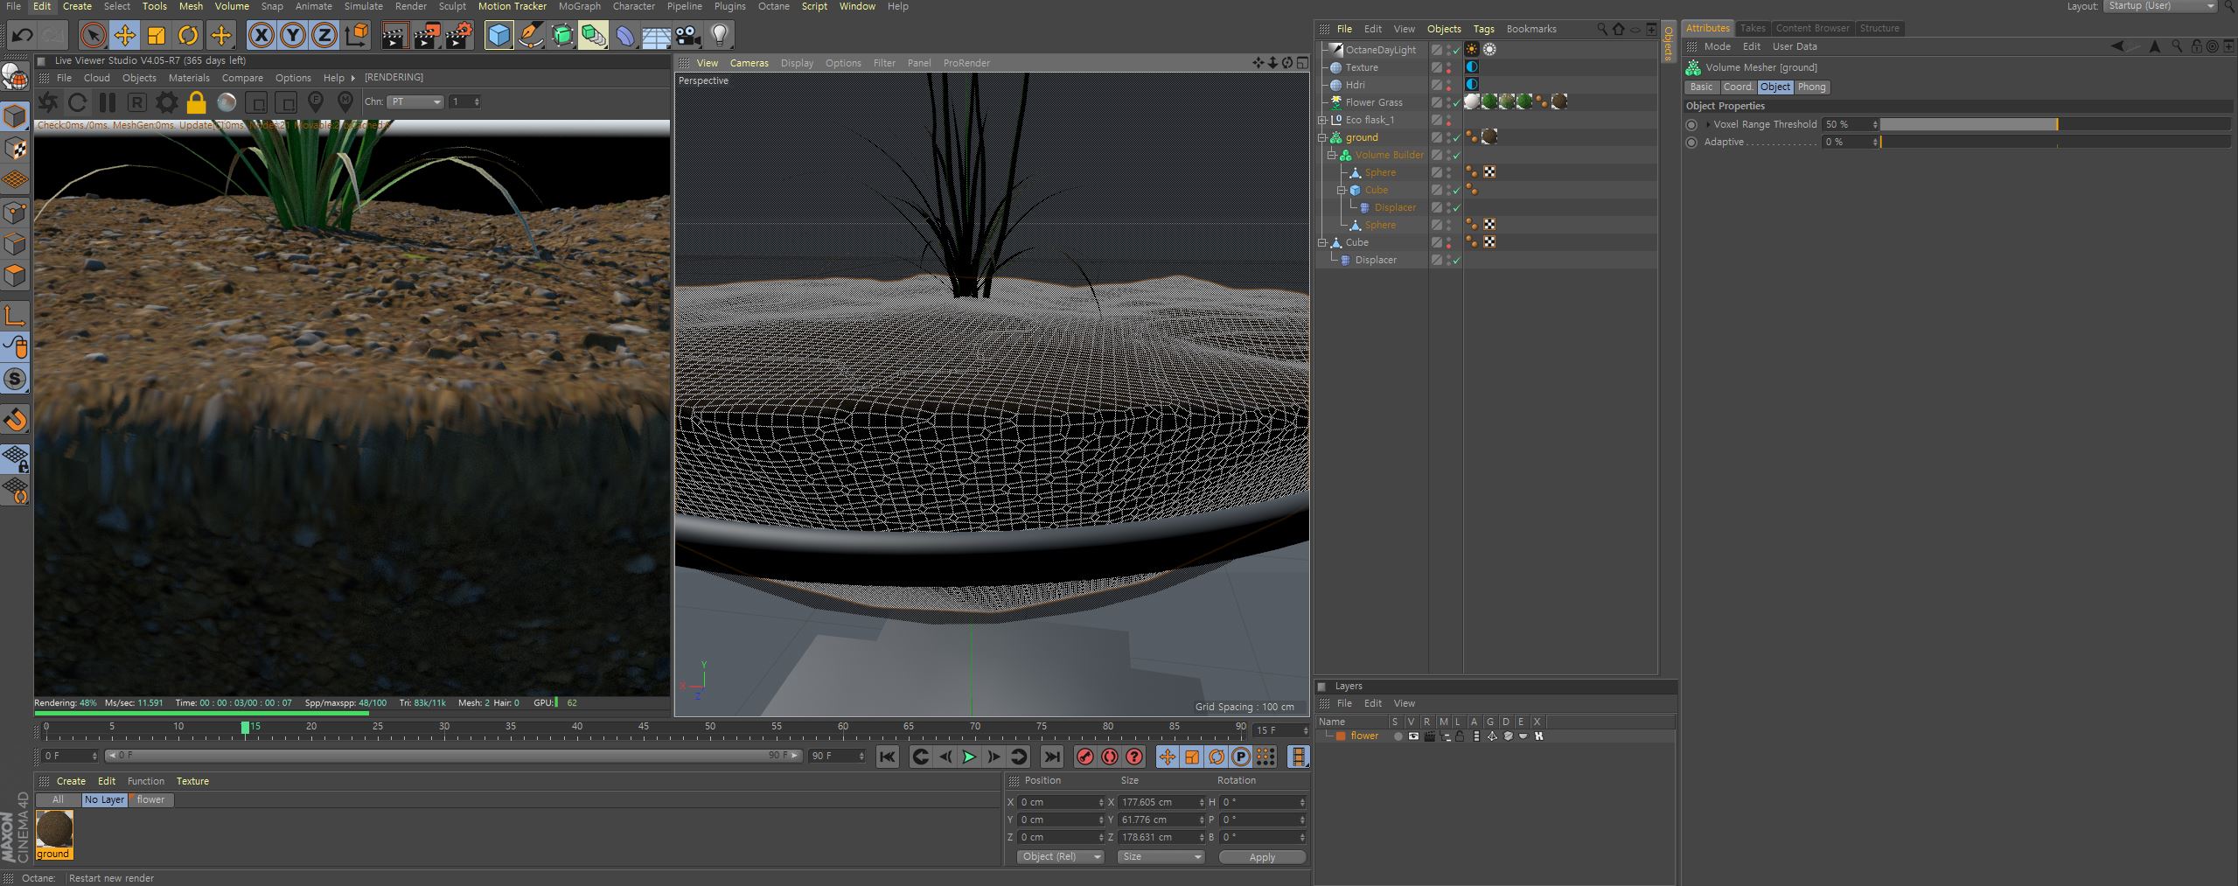Click the Spline Pen tool icon
The width and height of the screenshot is (2238, 886).
[530, 35]
